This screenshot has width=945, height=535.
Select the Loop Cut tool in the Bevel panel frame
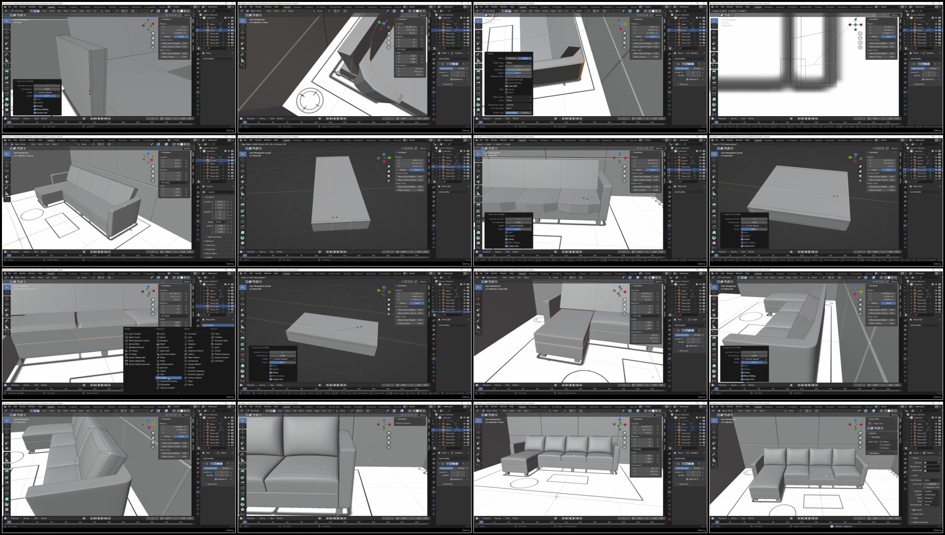(x=478, y=88)
